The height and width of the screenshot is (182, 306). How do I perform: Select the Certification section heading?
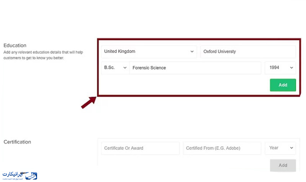(x=17, y=142)
